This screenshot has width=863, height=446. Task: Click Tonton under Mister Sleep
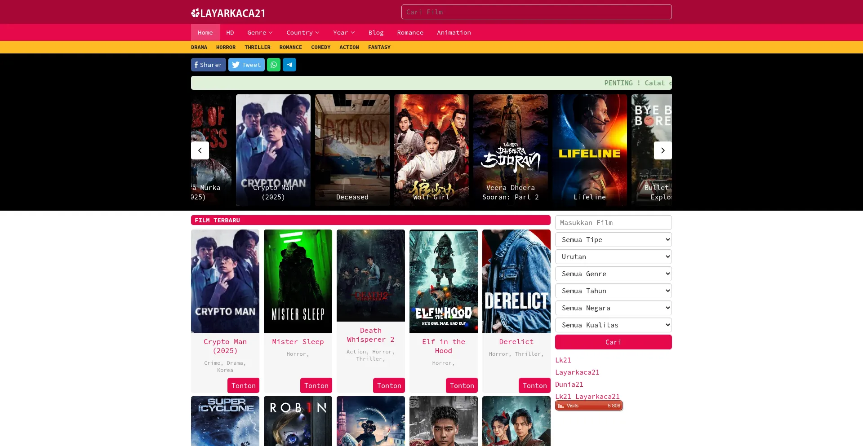pos(316,385)
